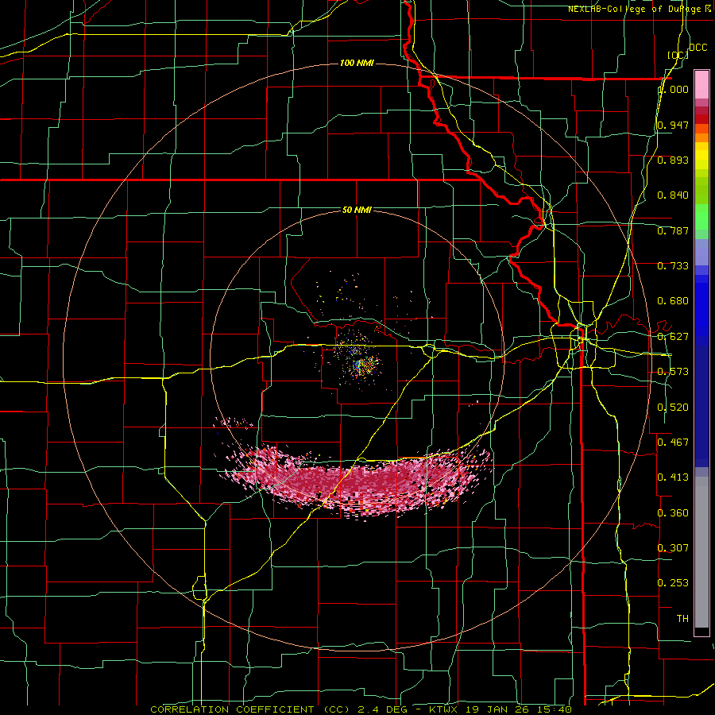Click the DCC label above the color bar
This screenshot has height=715, width=715.
pyautogui.click(x=698, y=48)
